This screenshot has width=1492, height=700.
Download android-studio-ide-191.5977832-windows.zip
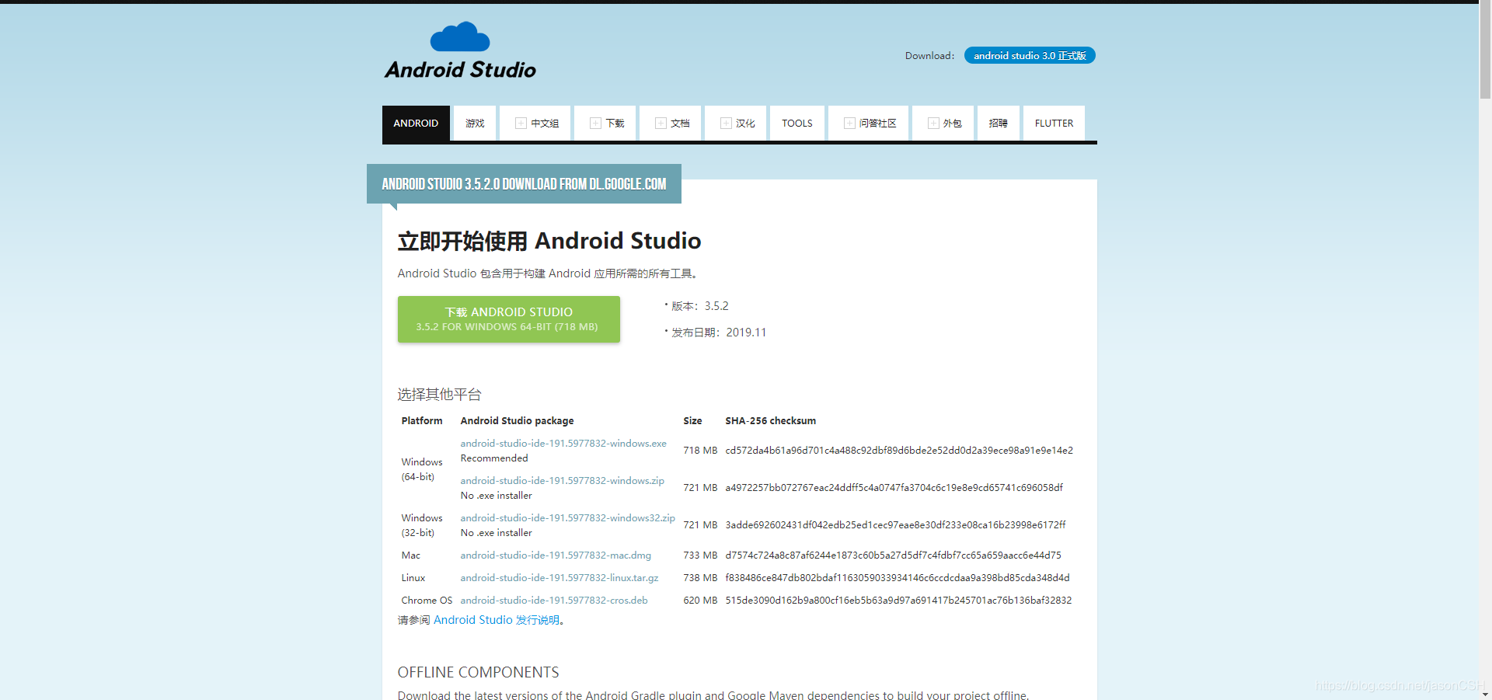pyautogui.click(x=562, y=481)
